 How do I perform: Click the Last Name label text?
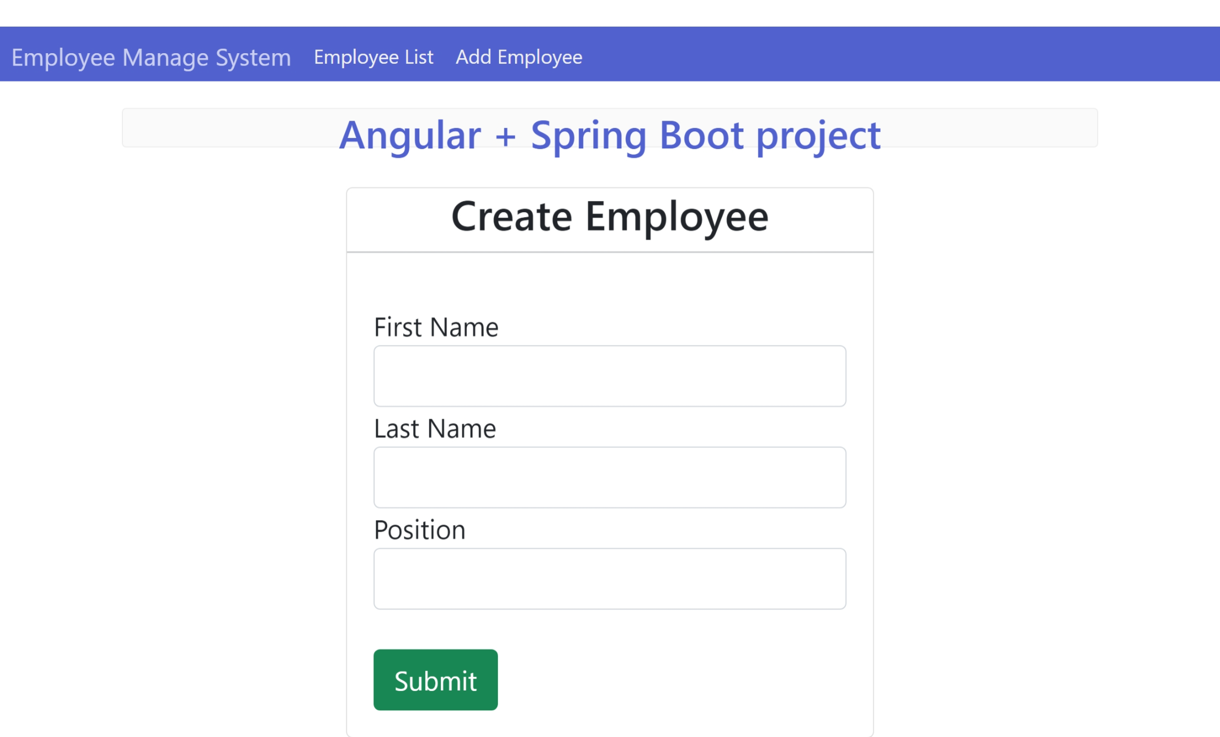pos(434,427)
